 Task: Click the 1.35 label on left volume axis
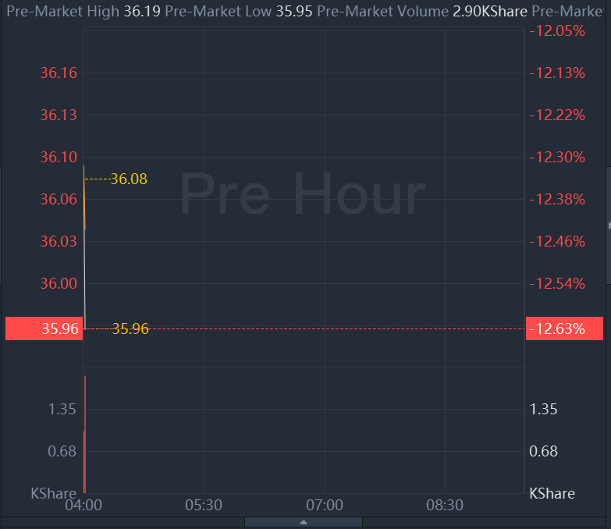click(x=62, y=410)
